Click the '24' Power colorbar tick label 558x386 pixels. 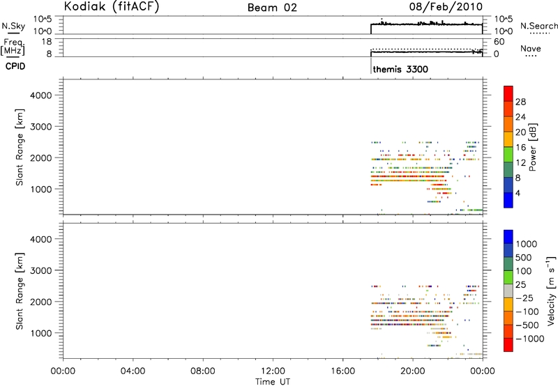pyautogui.click(x=520, y=117)
